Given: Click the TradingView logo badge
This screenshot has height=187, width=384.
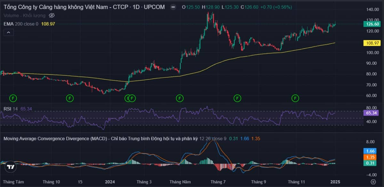Looking at the screenshot, I should pos(11,167).
